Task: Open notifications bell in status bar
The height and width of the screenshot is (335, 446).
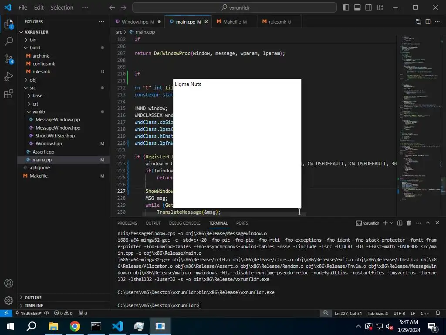Action: point(438,313)
